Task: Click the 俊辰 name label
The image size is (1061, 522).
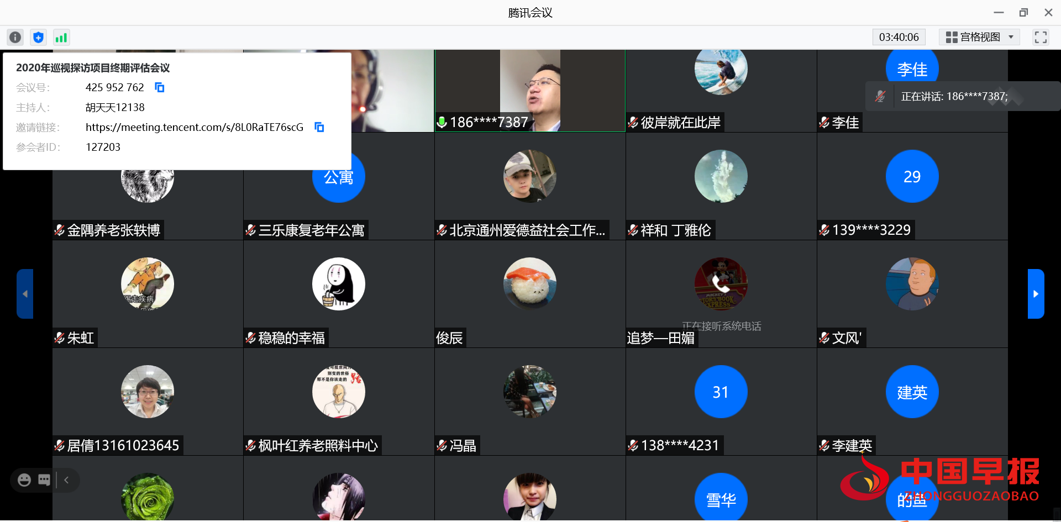Action: click(x=450, y=338)
